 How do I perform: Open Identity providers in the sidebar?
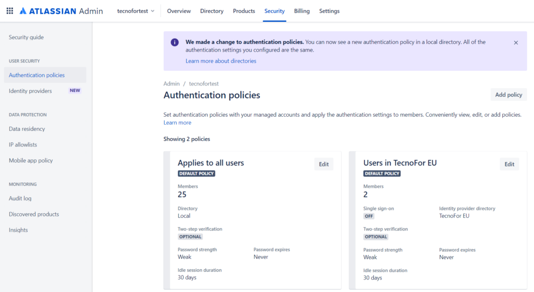pyautogui.click(x=30, y=91)
